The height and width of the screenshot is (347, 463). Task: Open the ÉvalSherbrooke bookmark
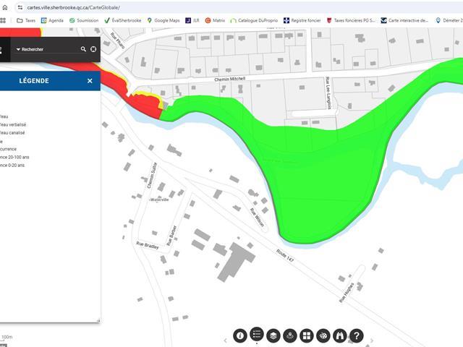coord(123,20)
